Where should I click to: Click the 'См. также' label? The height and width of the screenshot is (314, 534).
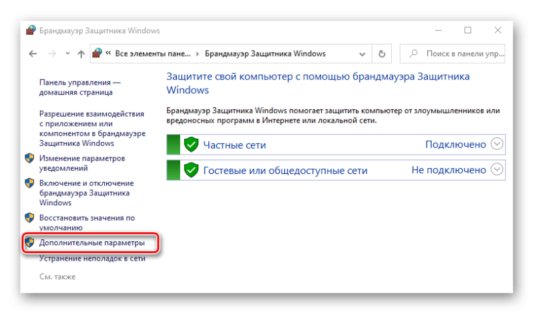pos(57,277)
